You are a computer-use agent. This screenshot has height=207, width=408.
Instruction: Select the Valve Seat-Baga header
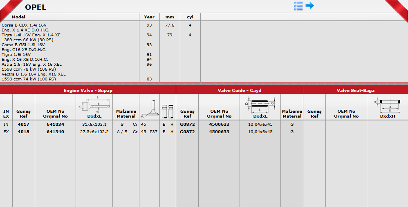click(x=355, y=90)
